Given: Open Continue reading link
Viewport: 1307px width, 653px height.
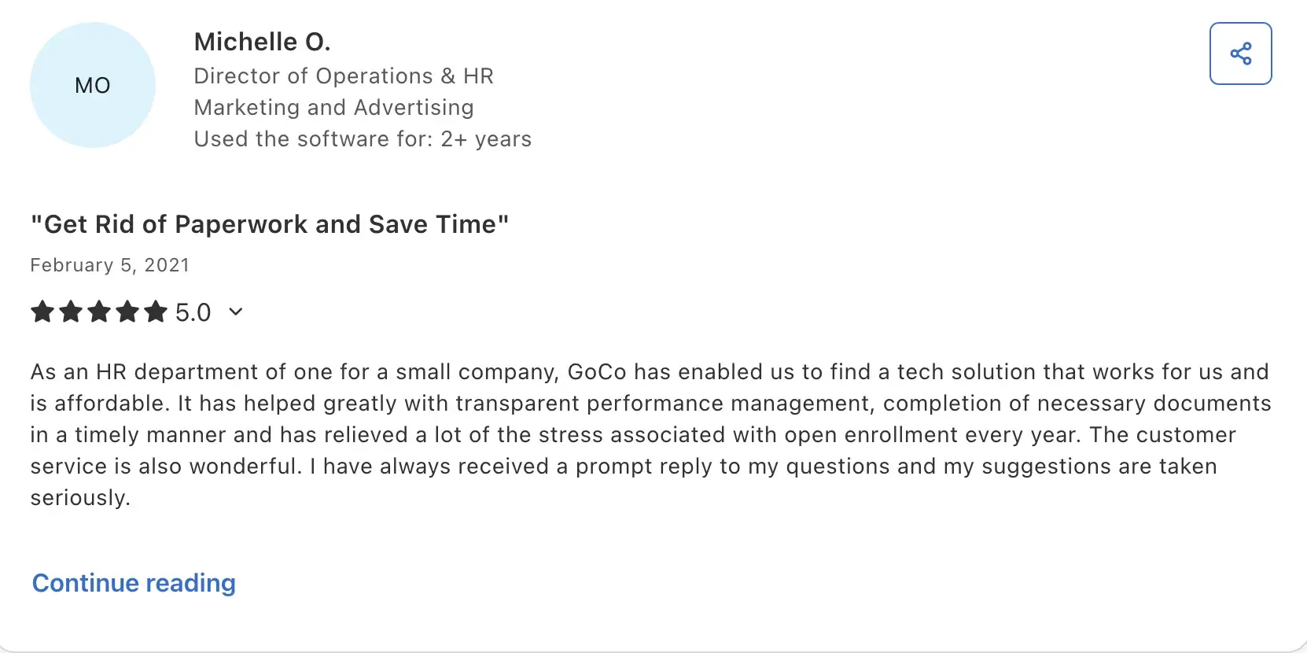Looking at the screenshot, I should (134, 583).
